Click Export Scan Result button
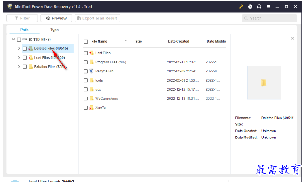 (x=98, y=18)
